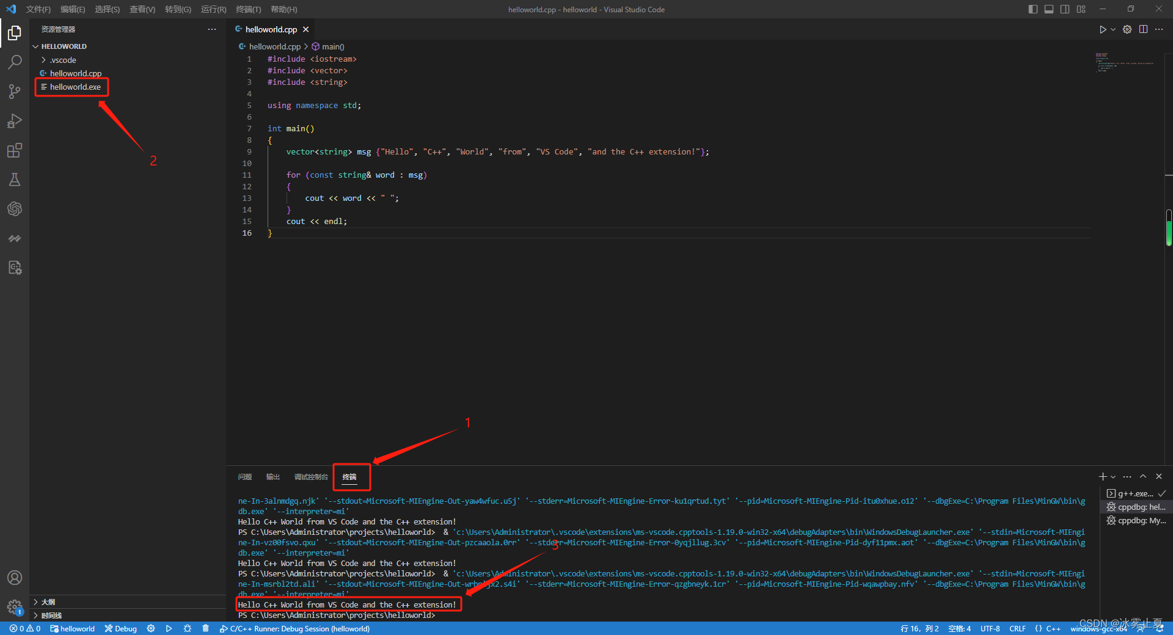Image resolution: width=1173 pixels, height=635 pixels.
Task: Switch to the 输出 output panel tab
Action: point(272,477)
